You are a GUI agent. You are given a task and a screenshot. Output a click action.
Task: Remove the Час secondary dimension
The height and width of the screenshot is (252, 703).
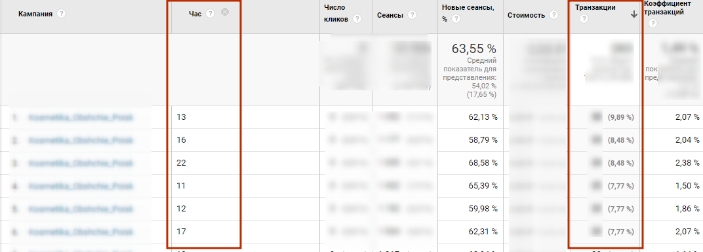pos(225,12)
